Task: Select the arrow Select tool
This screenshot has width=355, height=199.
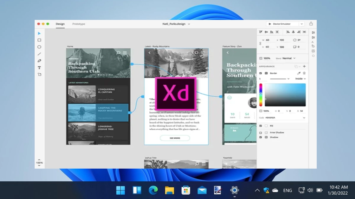Action: pos(39,33)
